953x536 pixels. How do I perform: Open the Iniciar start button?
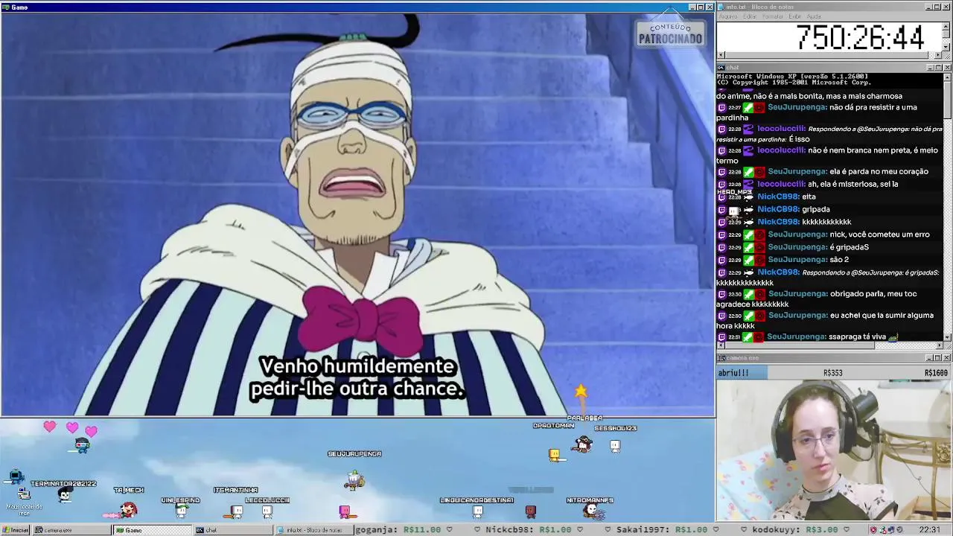[x=15, y=530]
